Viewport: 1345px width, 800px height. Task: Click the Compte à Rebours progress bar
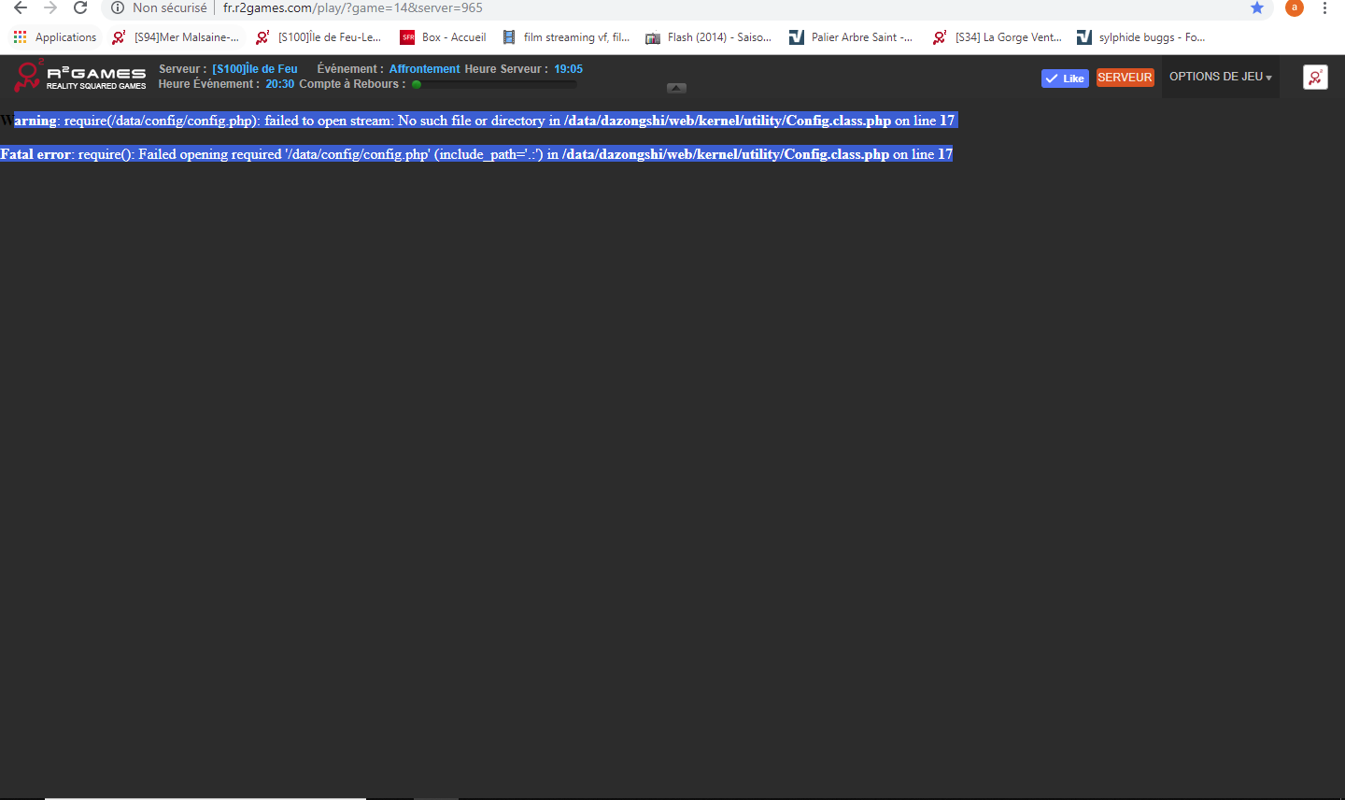coord(494,84)
